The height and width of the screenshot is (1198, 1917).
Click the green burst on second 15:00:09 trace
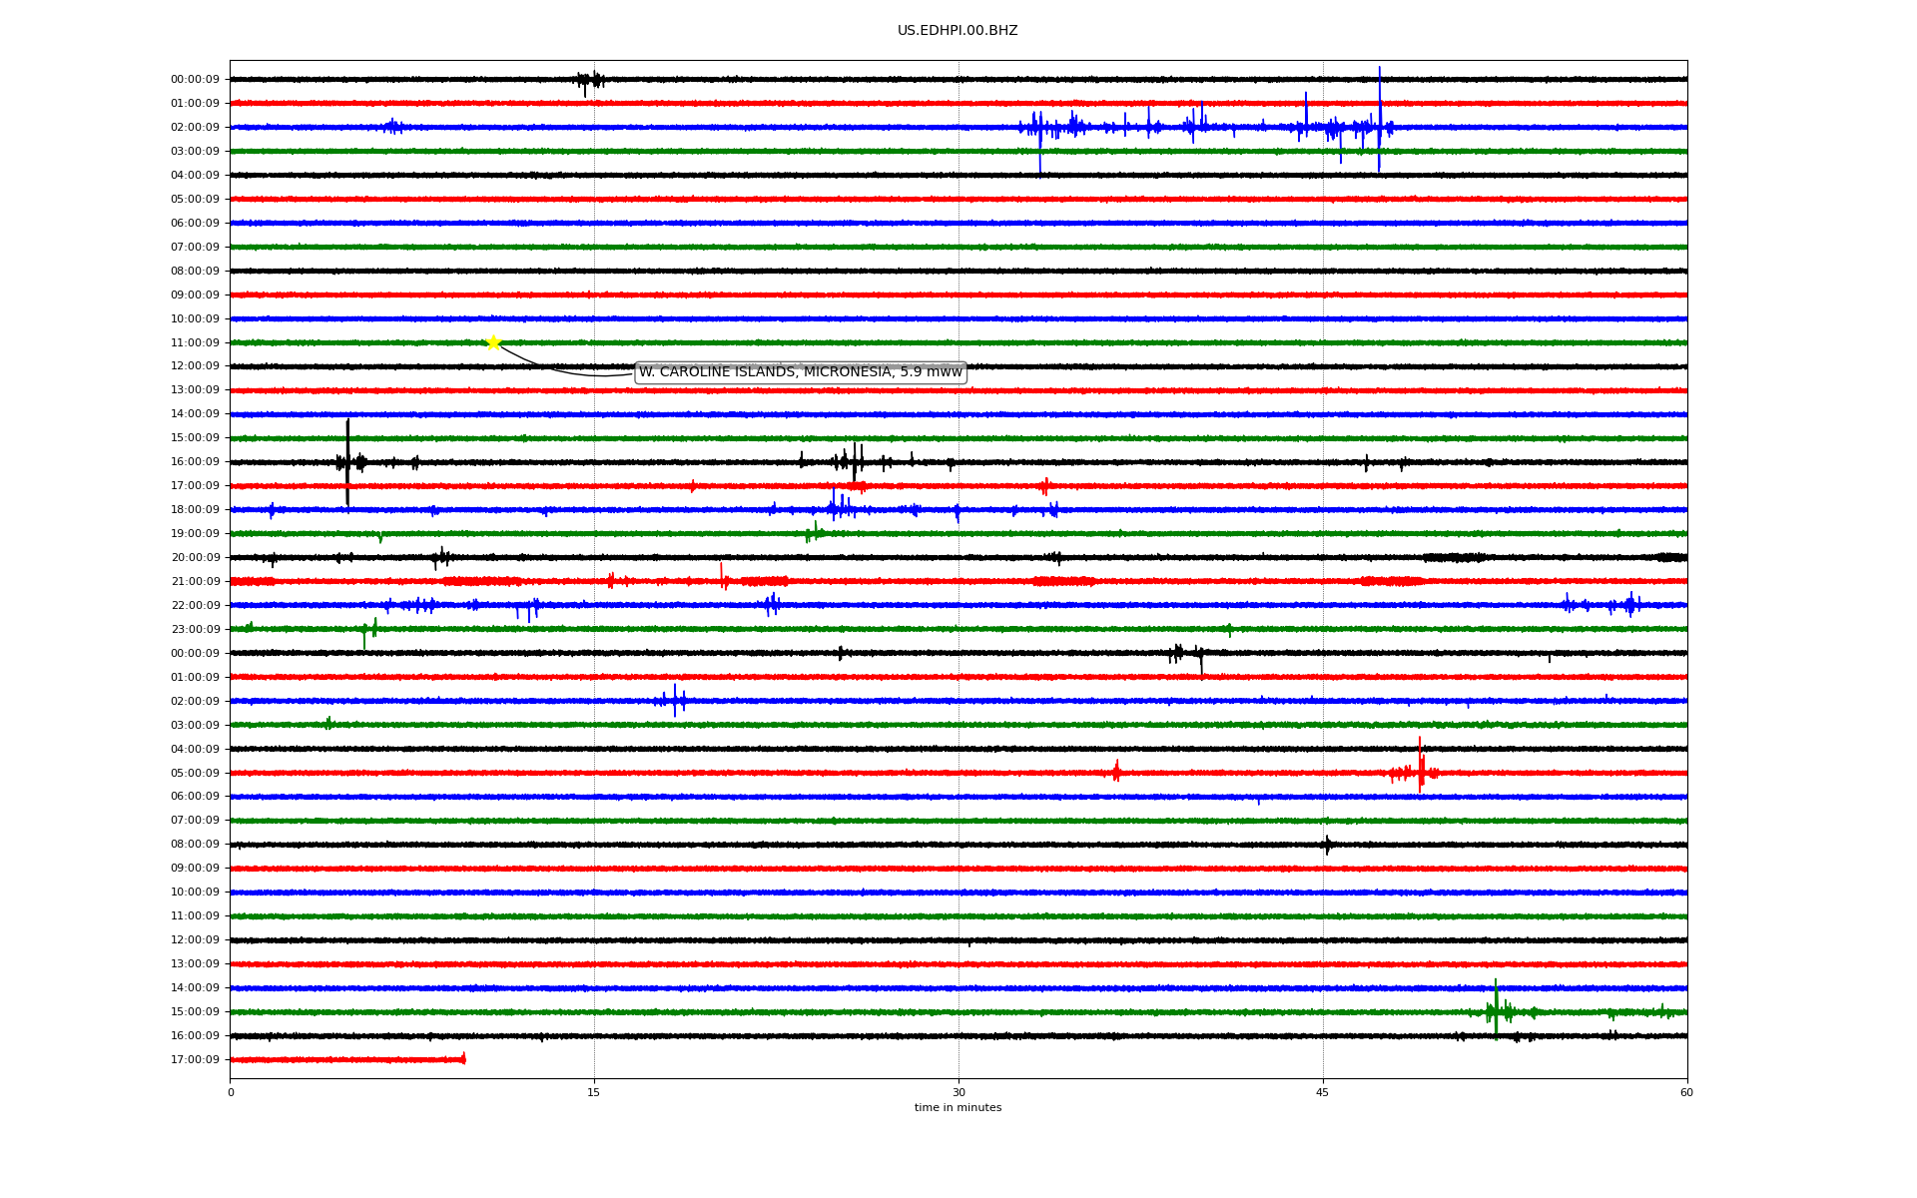(1496, 1010)
